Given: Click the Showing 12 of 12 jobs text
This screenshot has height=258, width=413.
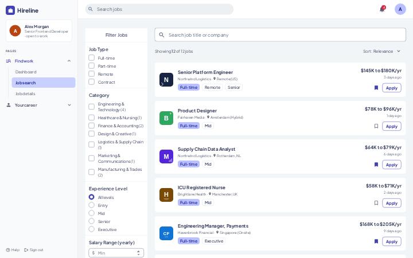Looking at the screenshot, I should point(174,52).
